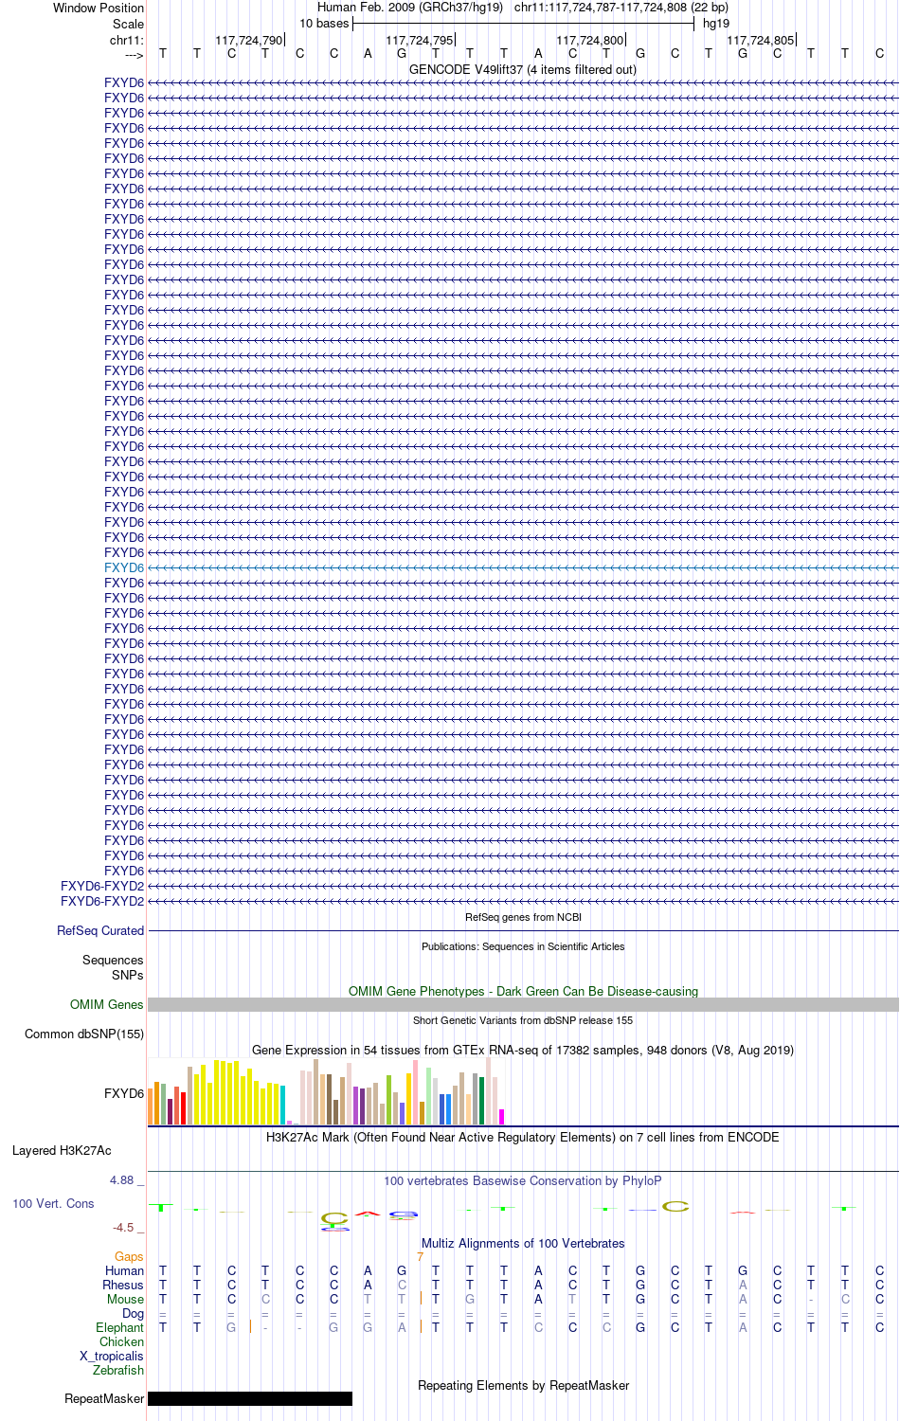Select the Human alignment row label

coord(124,1270)
